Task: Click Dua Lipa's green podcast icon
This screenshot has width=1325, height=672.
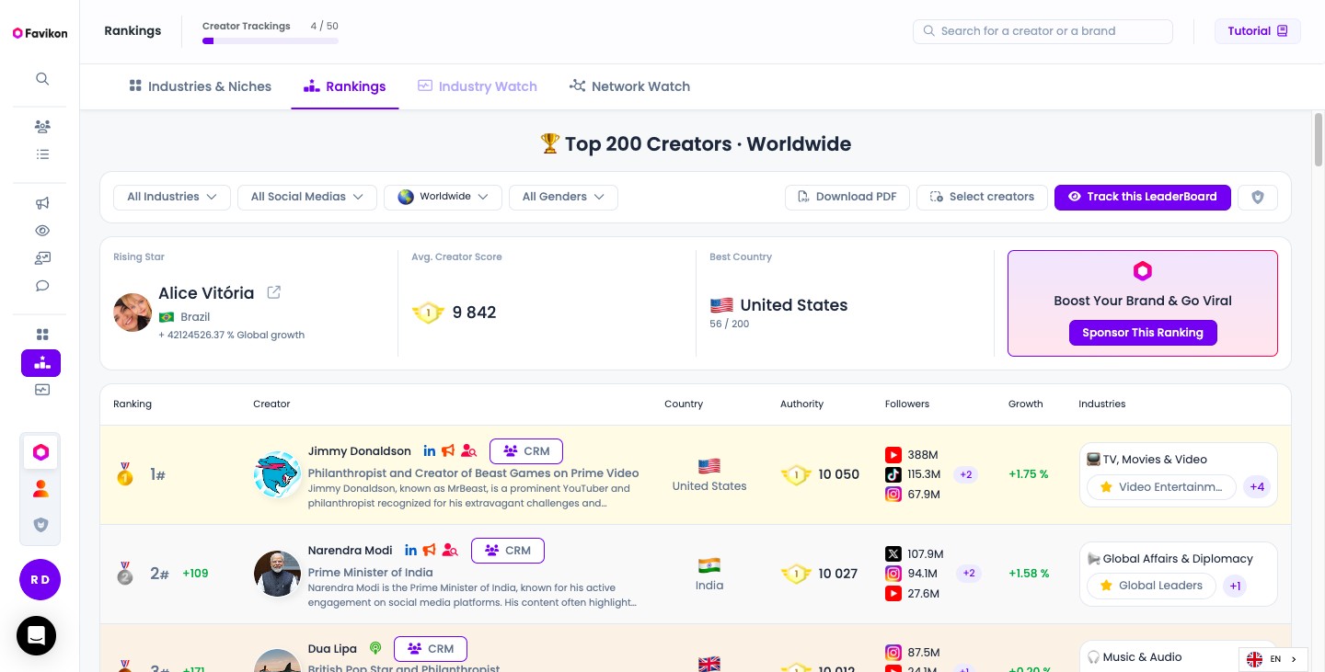Action: 375,648
